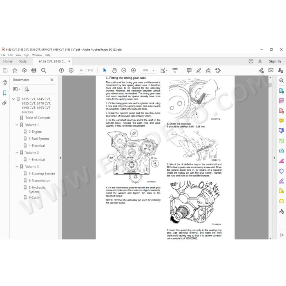Viewport: 286px width, 286px height.
Task: Click the Save file toolbar icon
Action: point(5,70)
